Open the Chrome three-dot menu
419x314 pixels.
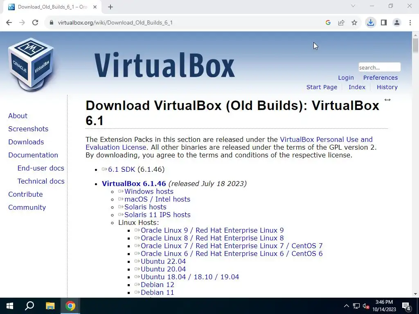click(410, 23)
